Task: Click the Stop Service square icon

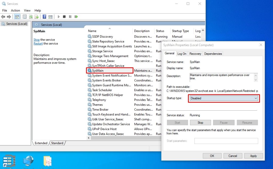Action: [x=64, y=17]
